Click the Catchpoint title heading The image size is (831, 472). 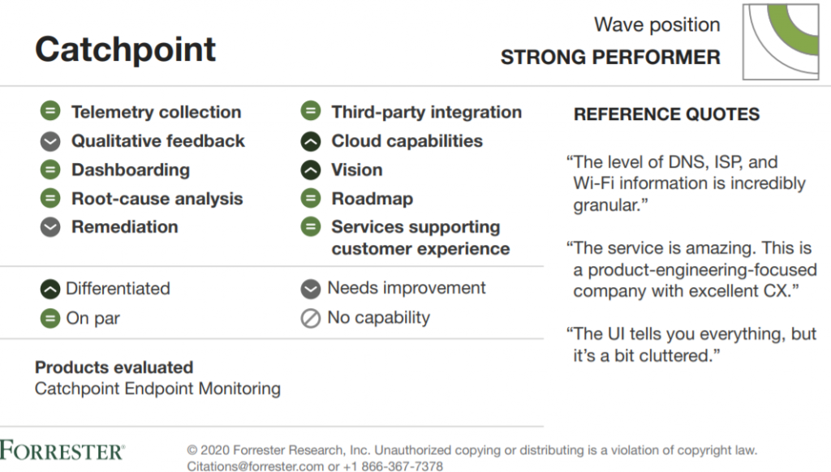coord(125,49)
